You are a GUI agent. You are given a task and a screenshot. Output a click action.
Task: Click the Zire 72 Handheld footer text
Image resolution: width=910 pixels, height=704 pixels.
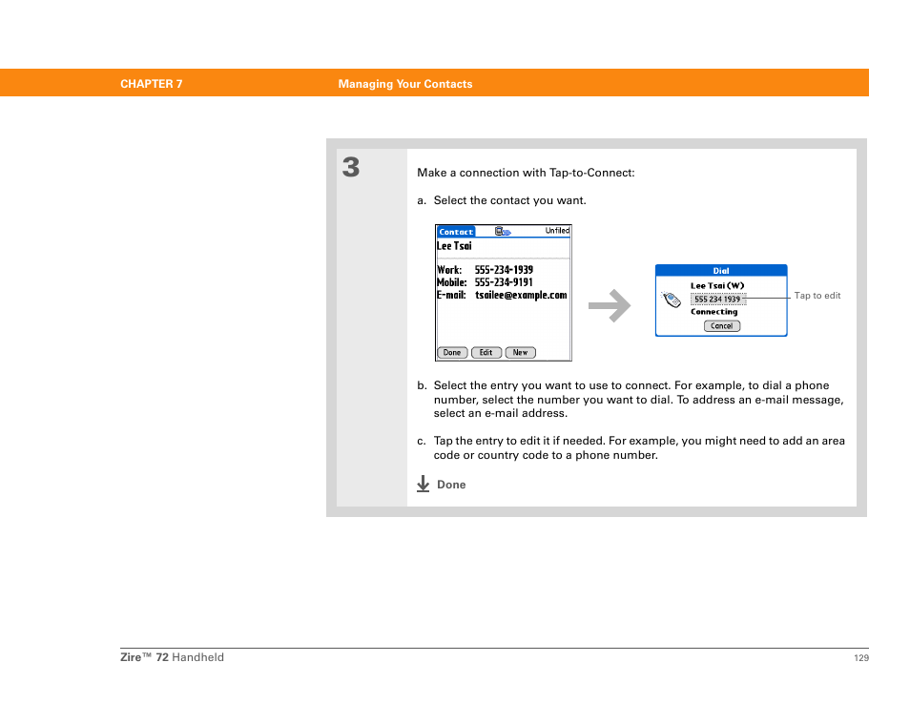pos(172,657)
